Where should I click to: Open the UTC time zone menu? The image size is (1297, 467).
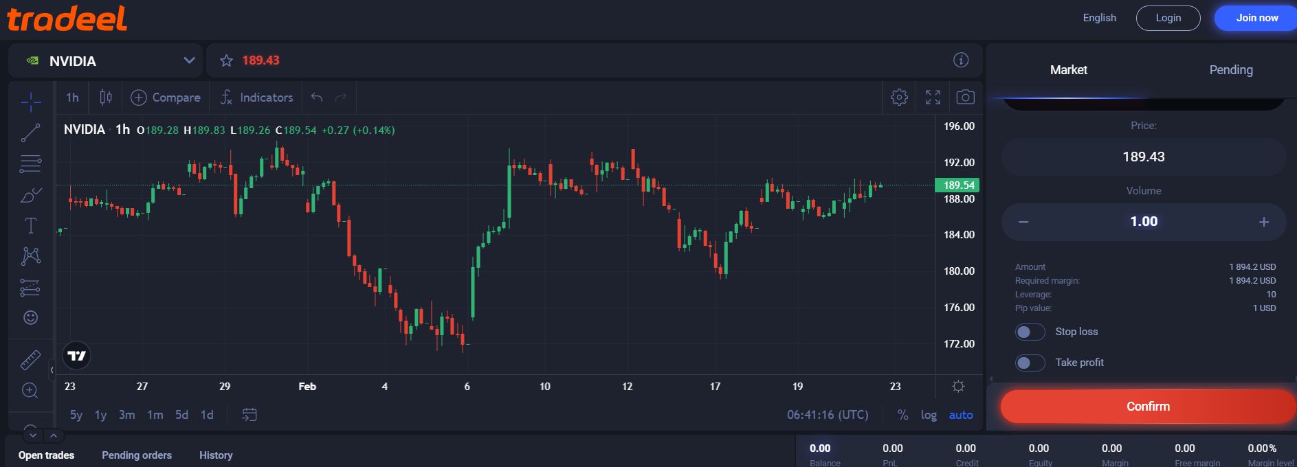(828, 415)
